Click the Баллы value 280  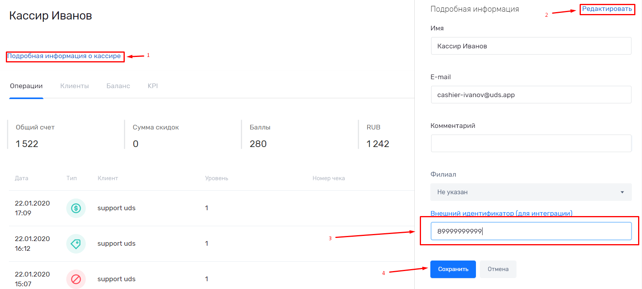tap(258, 144)
